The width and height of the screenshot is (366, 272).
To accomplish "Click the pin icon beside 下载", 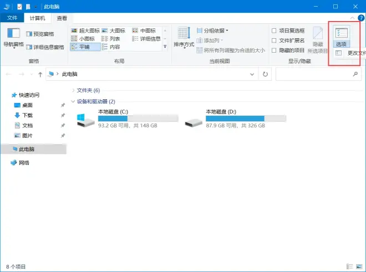I will (63, 115).
